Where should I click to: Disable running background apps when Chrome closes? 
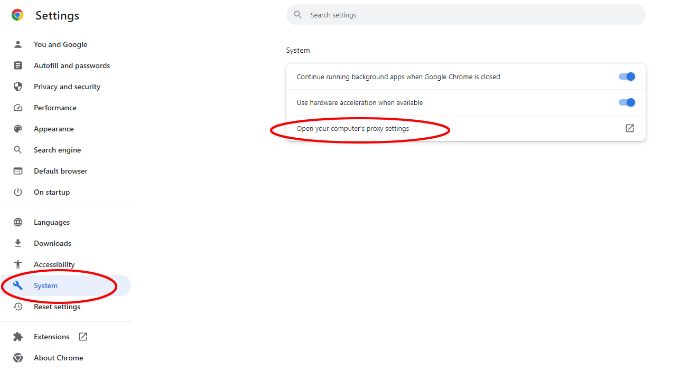627,77
